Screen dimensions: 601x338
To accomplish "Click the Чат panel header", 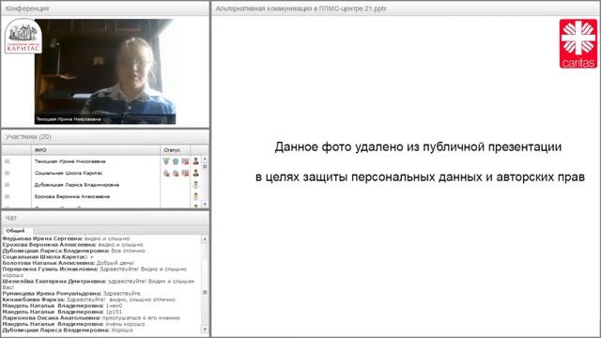I will pos(105,218).
